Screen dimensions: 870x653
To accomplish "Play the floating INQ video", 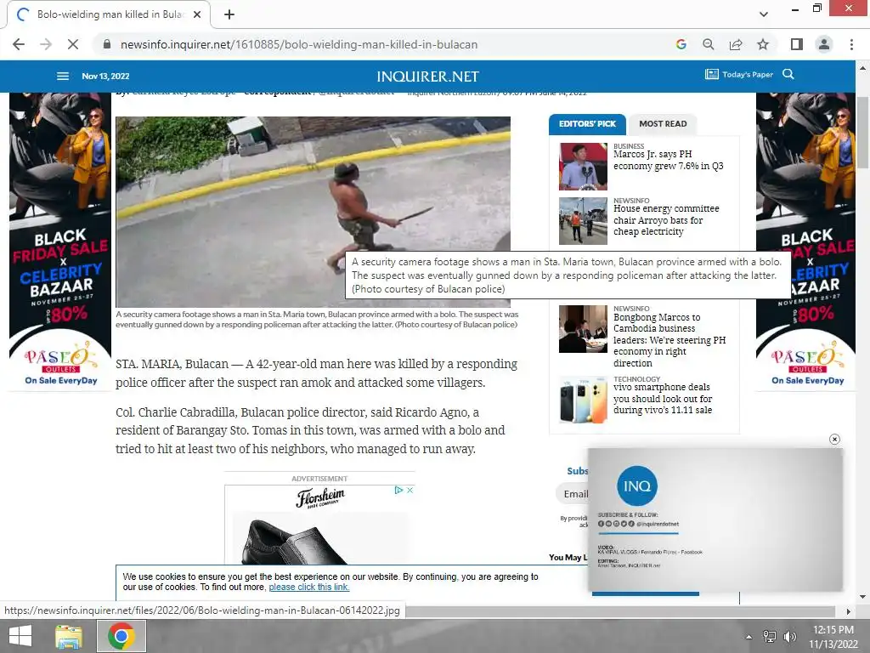I will (715, 520).
